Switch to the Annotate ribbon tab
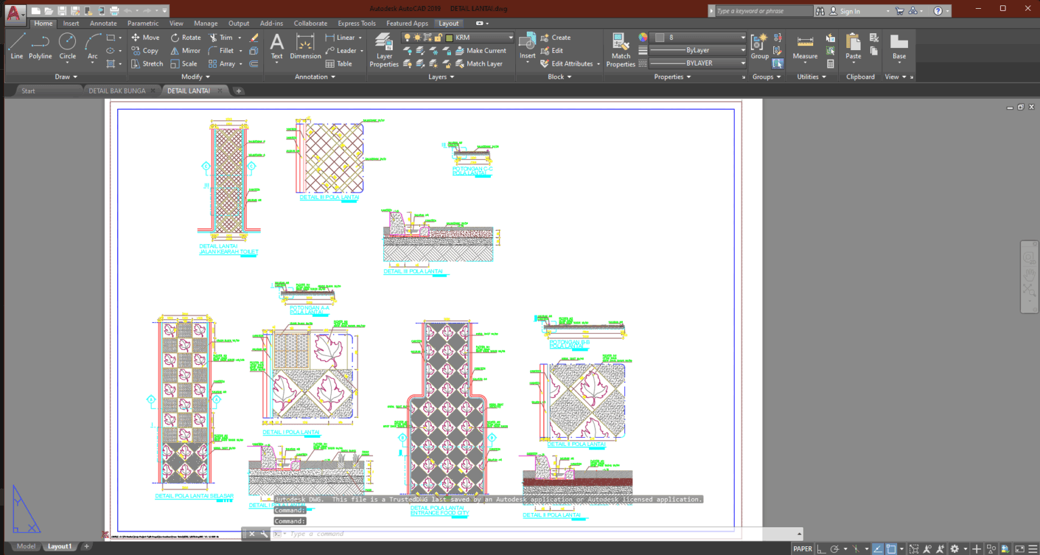 (x=103, y=22)
